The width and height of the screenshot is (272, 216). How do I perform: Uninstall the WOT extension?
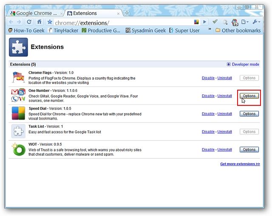(x=224, y=149)
